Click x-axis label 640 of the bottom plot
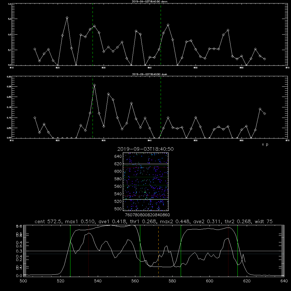The width and height of the screenshot is (291, 291). coord(284,281)
